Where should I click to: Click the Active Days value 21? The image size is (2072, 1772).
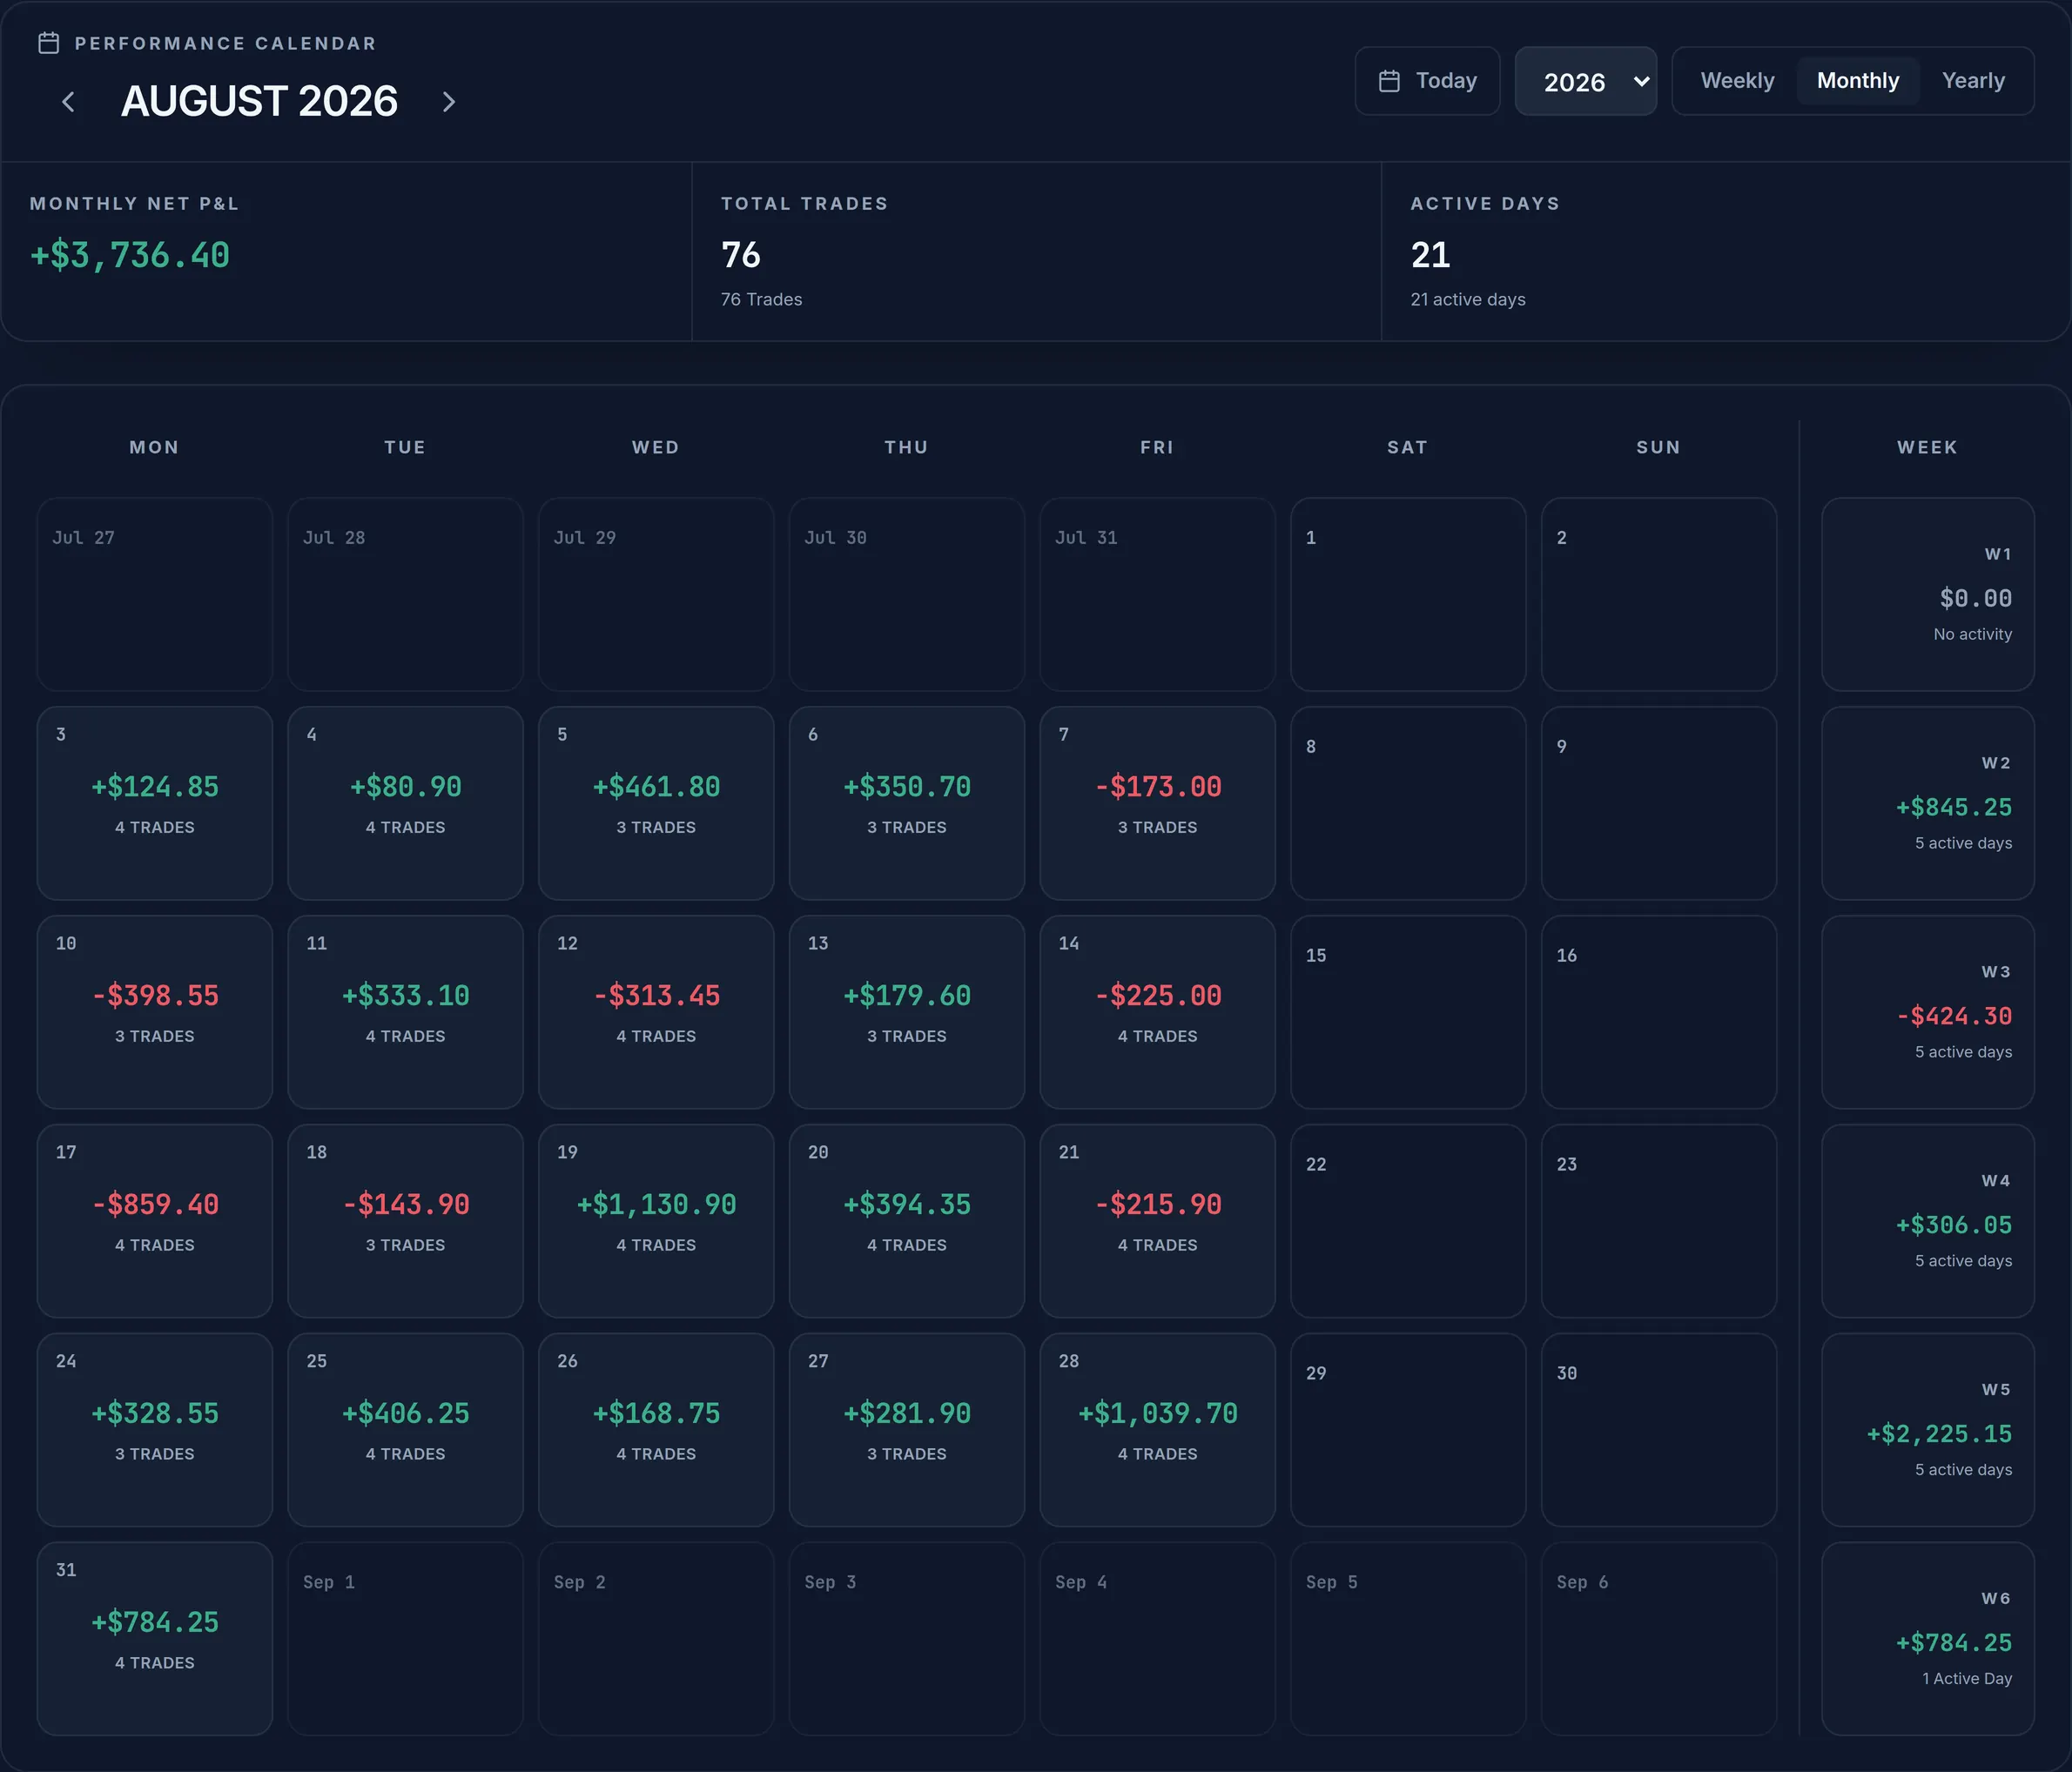1430,255
